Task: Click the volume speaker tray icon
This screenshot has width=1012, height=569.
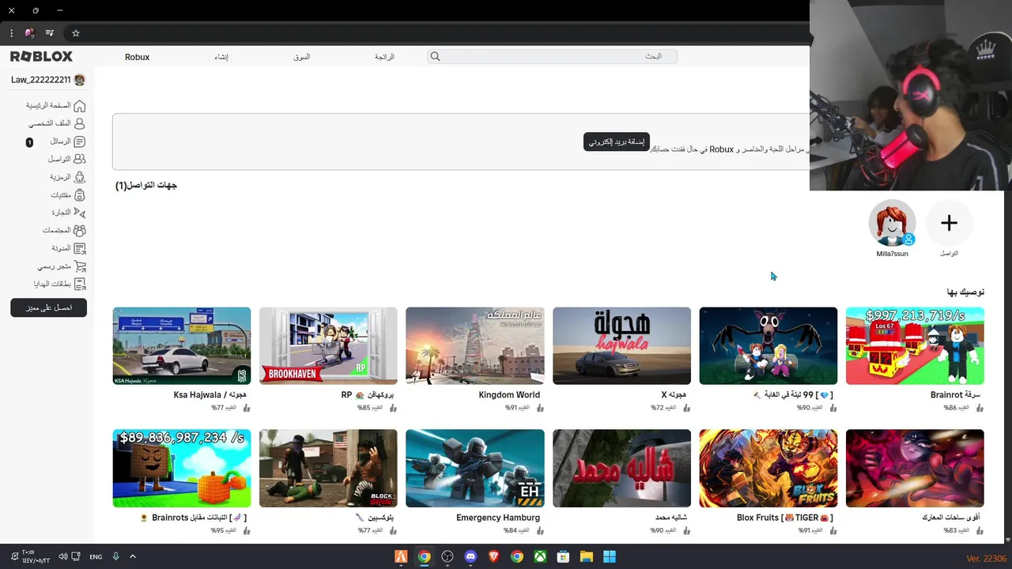Action: [63, 556]
